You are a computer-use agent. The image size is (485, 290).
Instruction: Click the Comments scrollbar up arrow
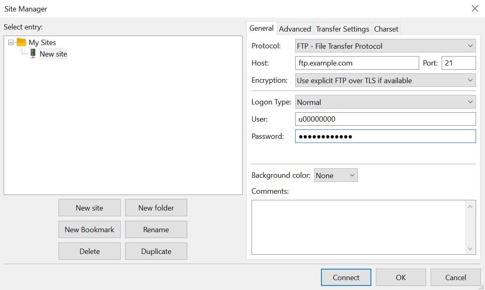pos(470,207)
